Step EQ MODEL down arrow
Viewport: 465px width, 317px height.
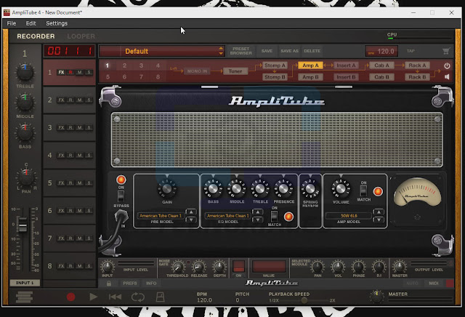(258, 220)
